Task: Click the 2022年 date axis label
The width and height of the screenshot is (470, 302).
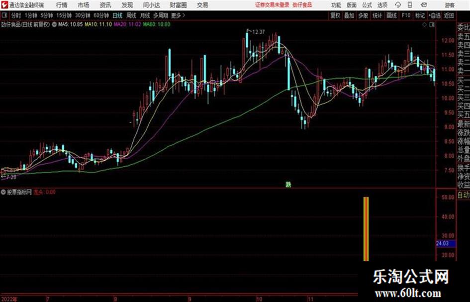Action: tap(9, 299)
